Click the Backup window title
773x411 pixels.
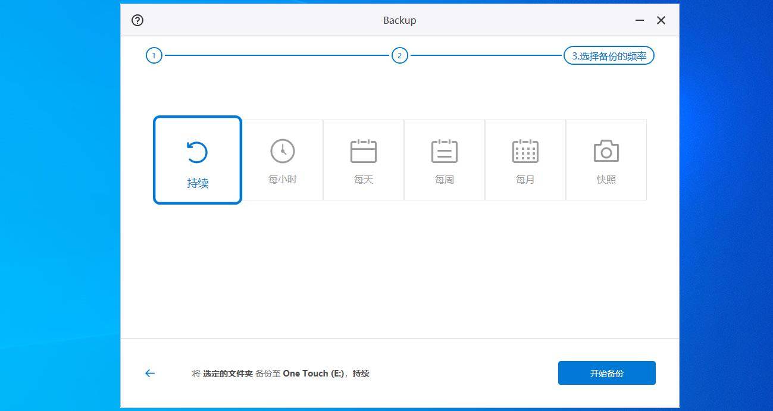point(399,20)
